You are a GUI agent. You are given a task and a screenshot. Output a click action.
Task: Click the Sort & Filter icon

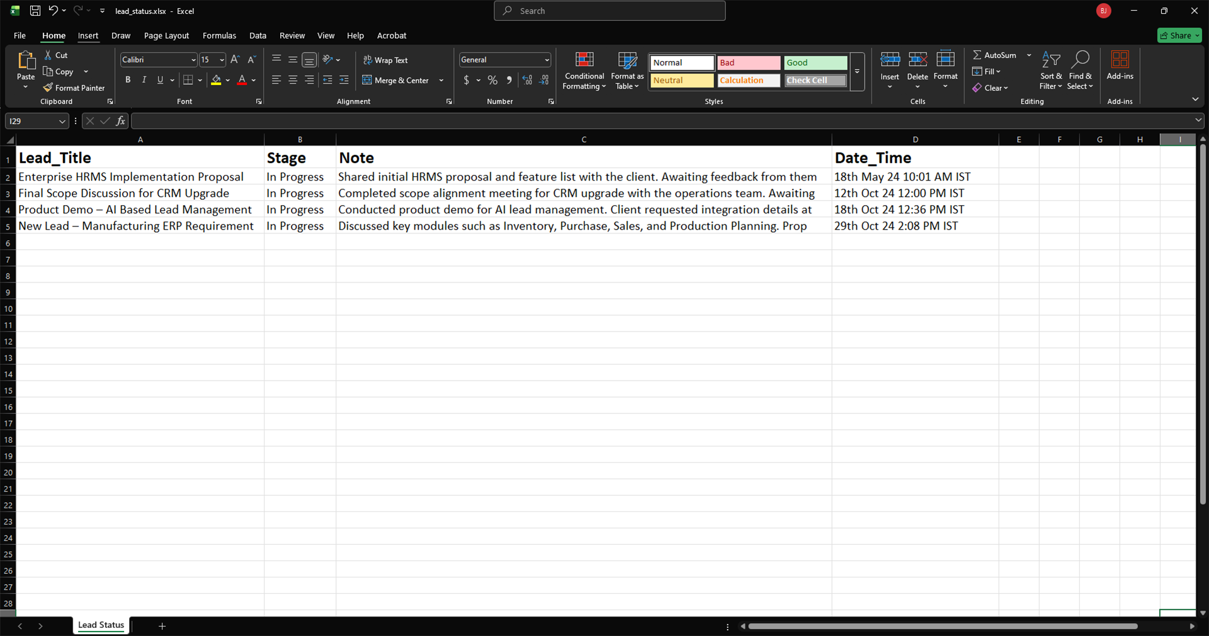(1050, 60)
